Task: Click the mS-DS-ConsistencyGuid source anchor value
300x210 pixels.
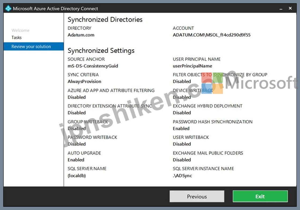Action: (x=93, y=66)
